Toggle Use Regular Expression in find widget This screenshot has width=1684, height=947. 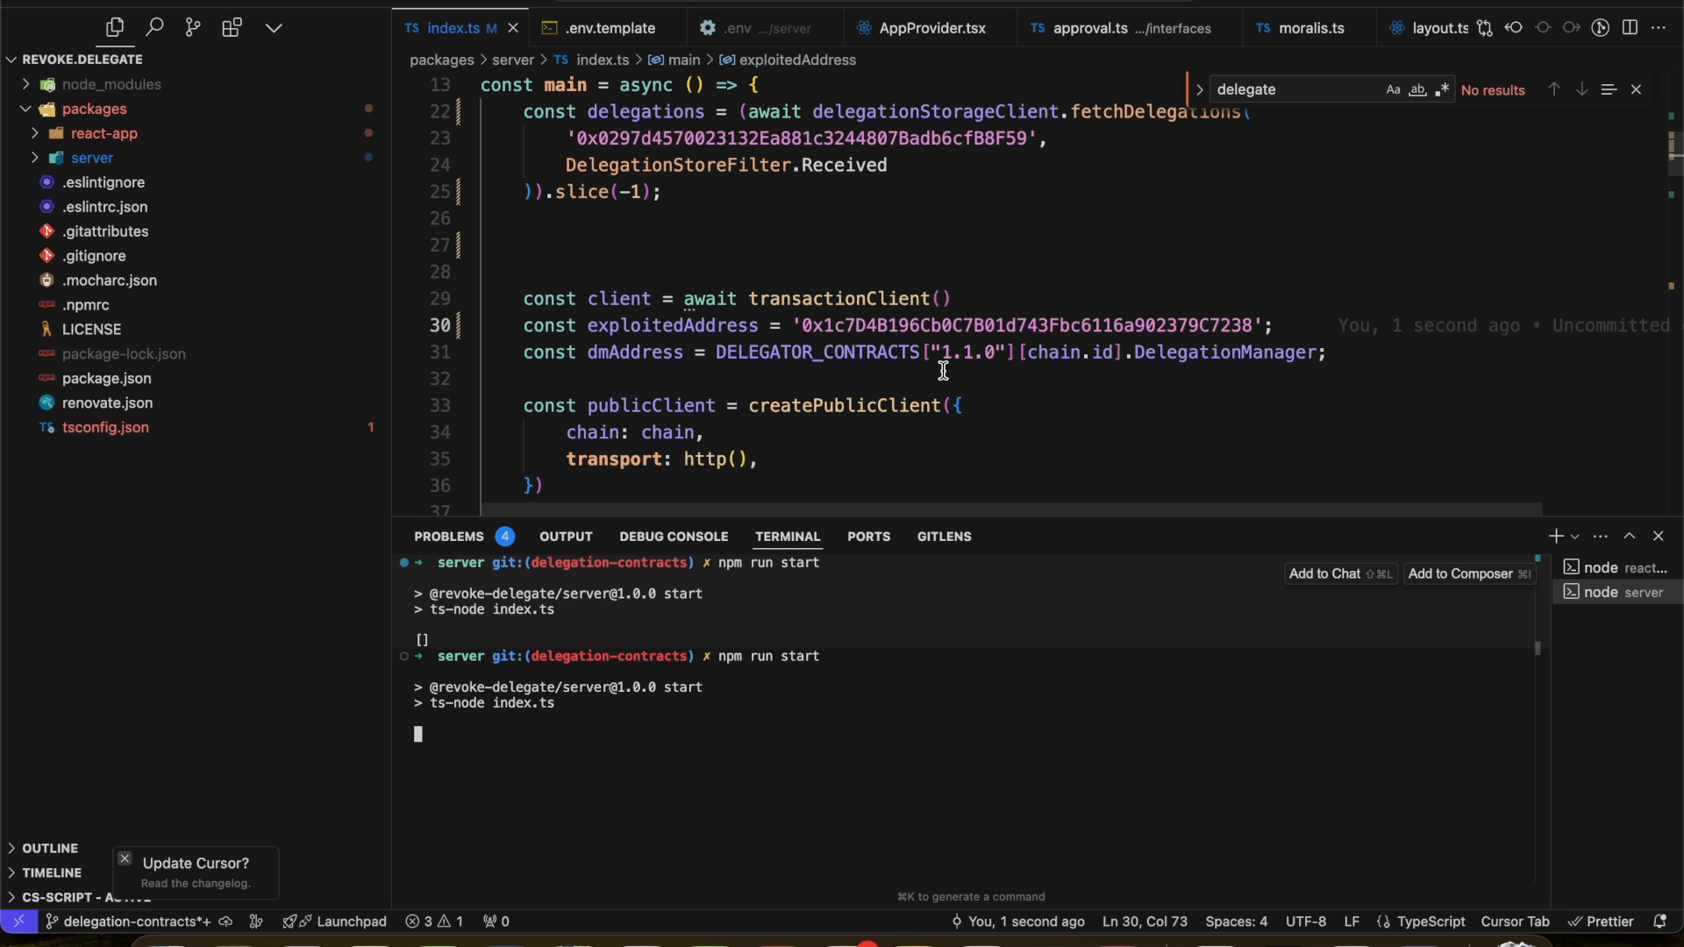(1442, 89)
